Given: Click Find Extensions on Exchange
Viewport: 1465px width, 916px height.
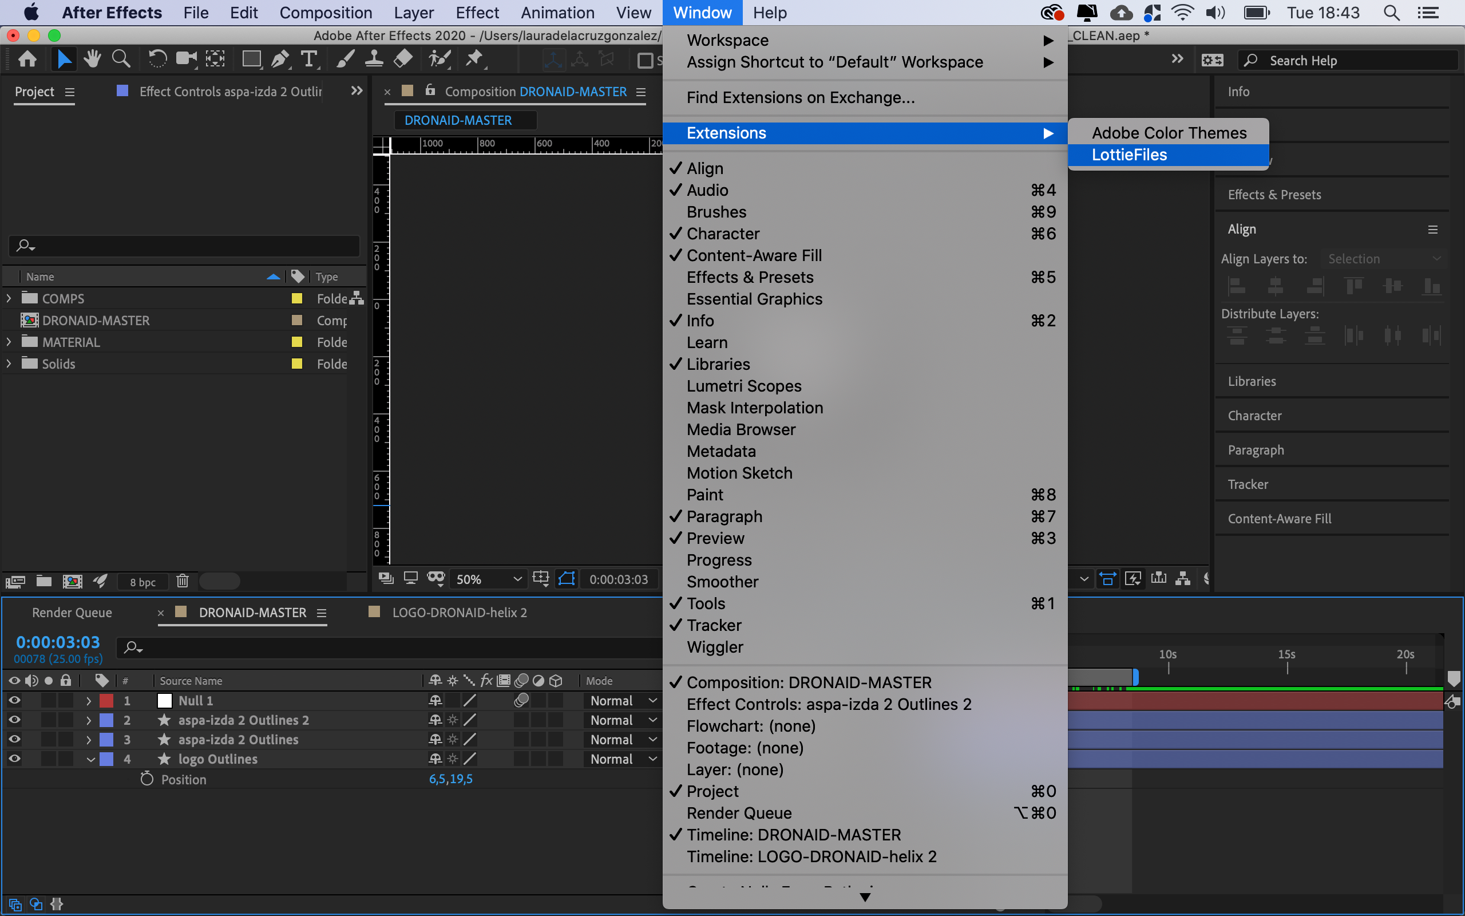Looking at the screenshot, I should tap(799, 97).
